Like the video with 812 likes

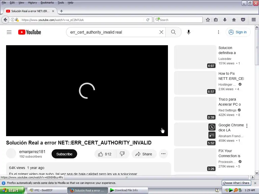[x=105, y=154]
